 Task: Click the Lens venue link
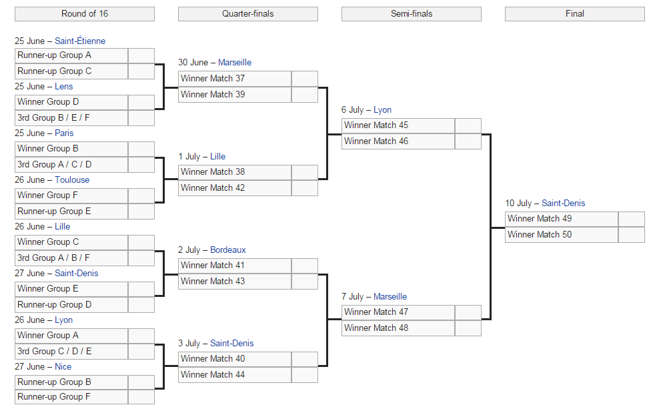pyautogui.click(x=64, y=86)
